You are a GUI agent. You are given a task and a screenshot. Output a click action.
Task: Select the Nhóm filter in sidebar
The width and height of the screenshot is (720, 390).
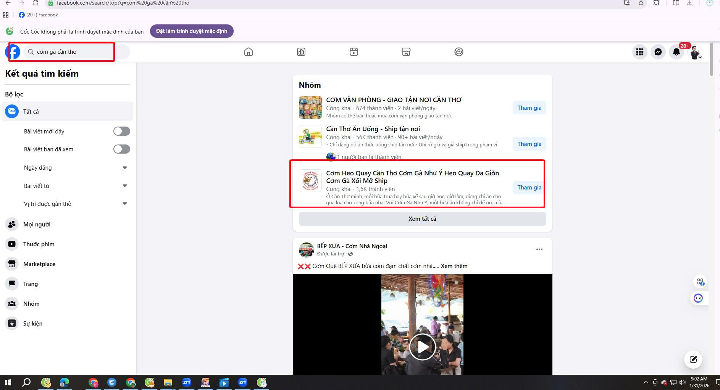click(68, 303)
